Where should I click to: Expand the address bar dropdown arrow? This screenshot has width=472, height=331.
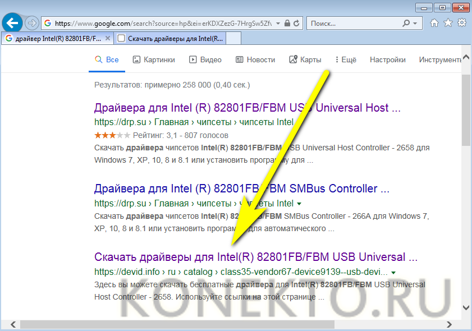pos(277,24)
